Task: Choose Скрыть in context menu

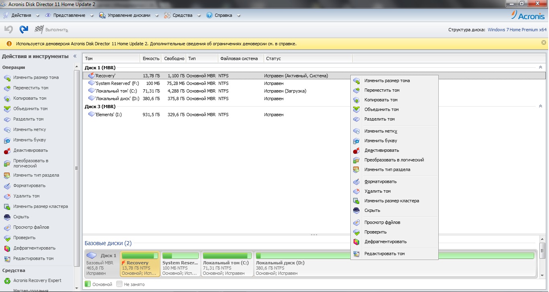Action: 394,210
